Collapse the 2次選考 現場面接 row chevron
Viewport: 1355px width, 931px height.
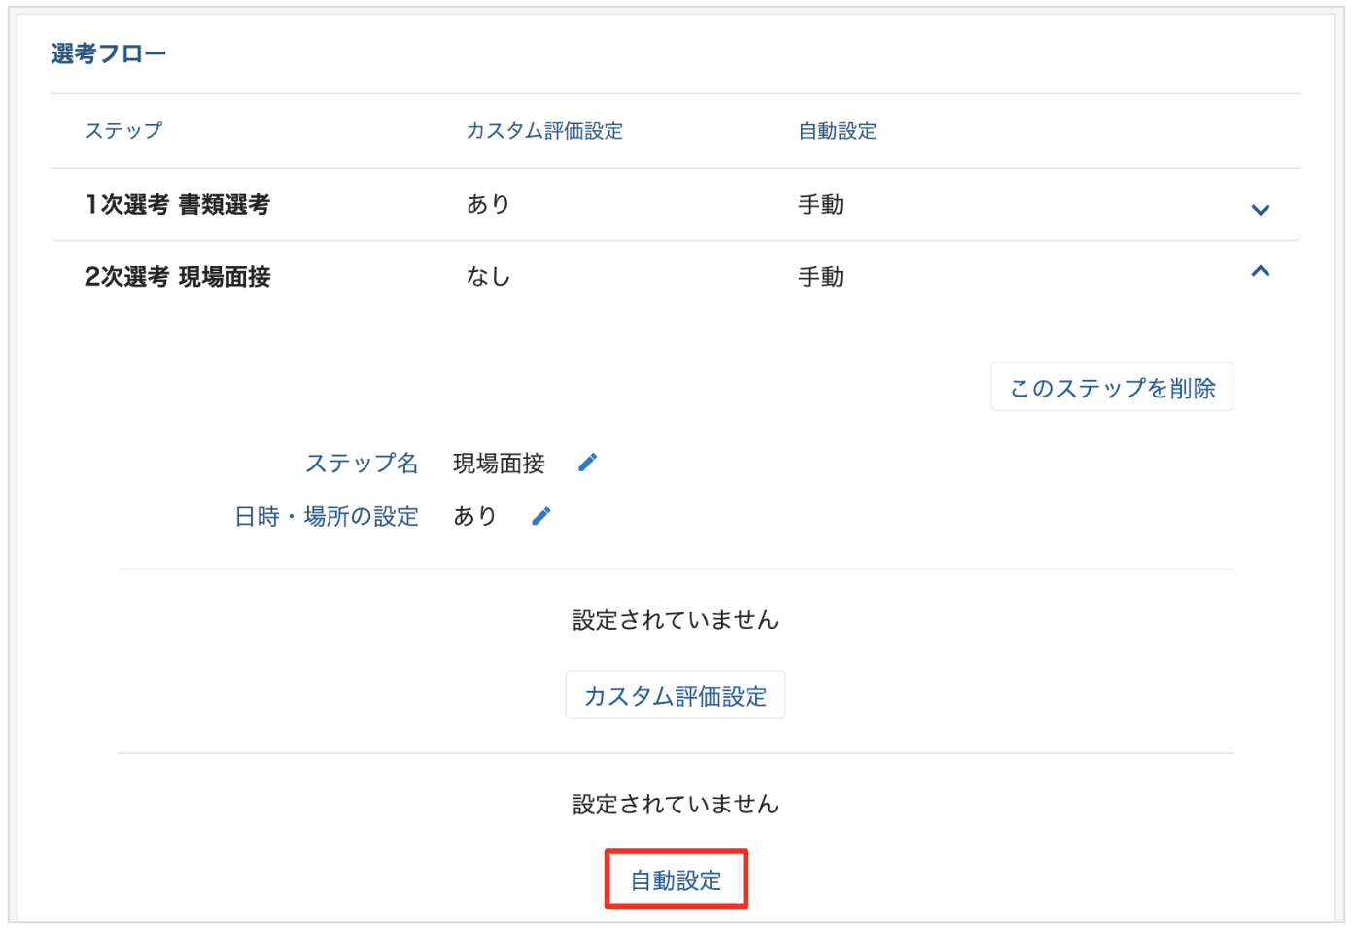1260,272
